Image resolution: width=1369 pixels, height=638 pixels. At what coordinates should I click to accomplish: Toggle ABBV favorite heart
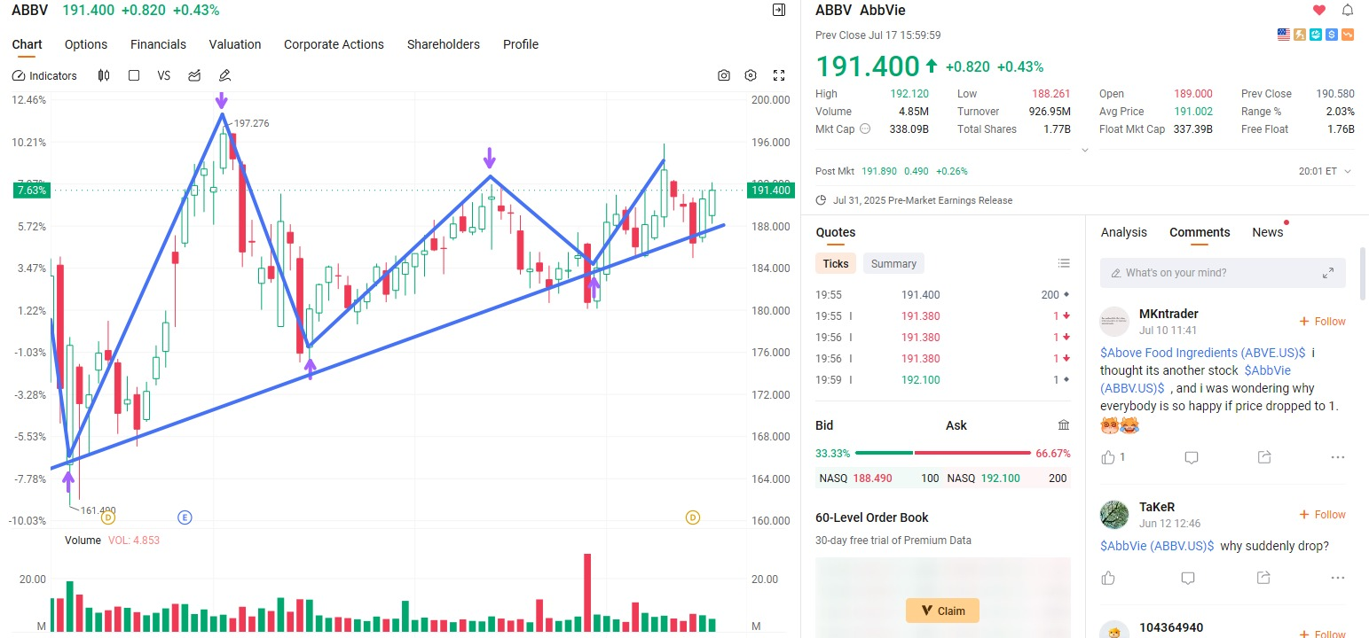coord(1319,11)
